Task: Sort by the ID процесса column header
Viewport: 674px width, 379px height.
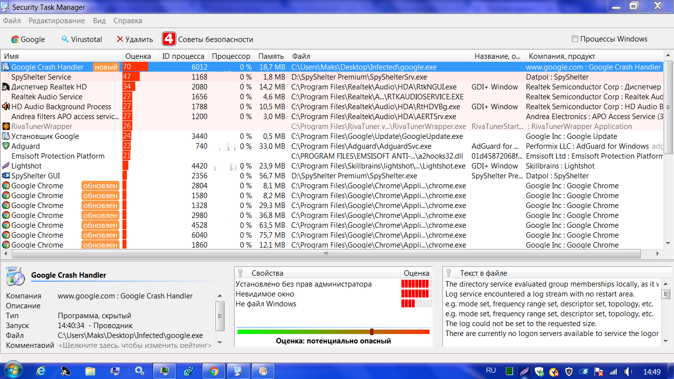Action: click(x=184, y=56)
